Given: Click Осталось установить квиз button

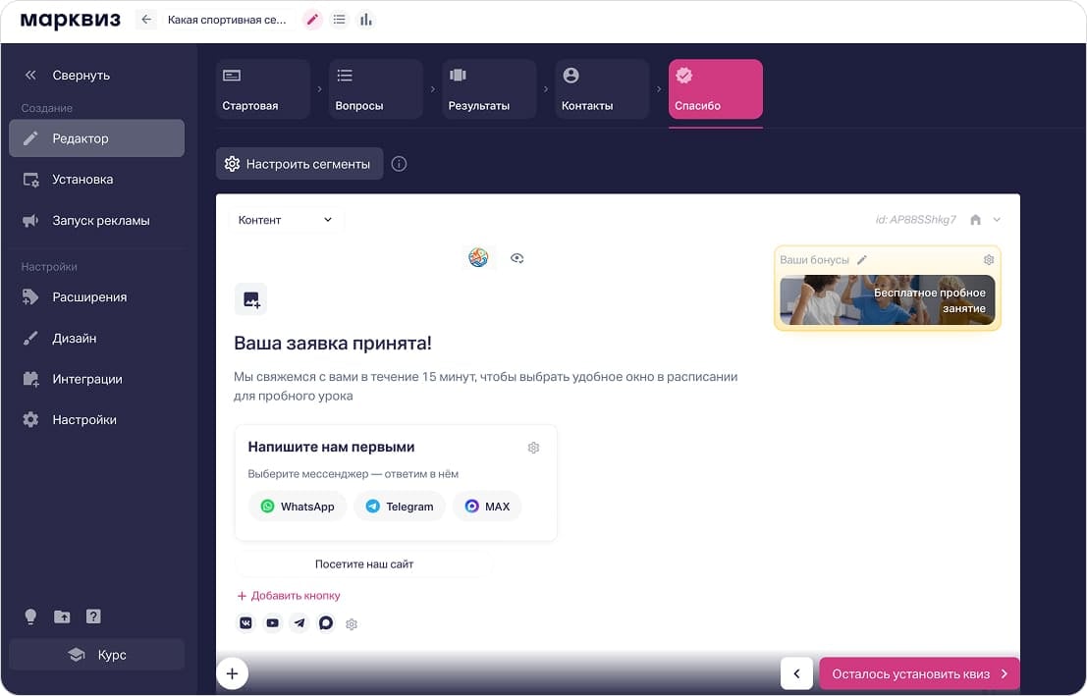Looking at the screenshot, I should click(x=919, y=673).
